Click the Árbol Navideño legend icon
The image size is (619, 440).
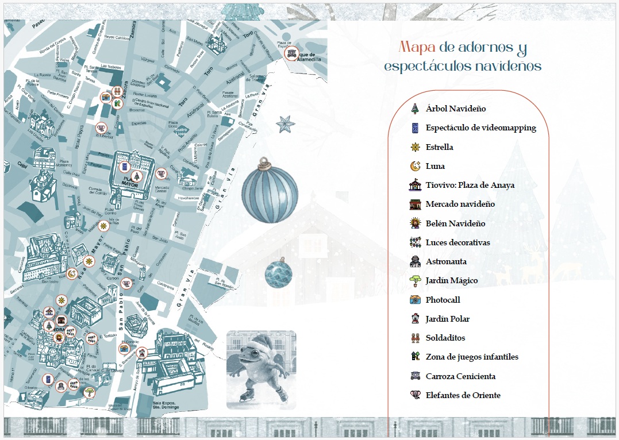[x=416, y=109]
